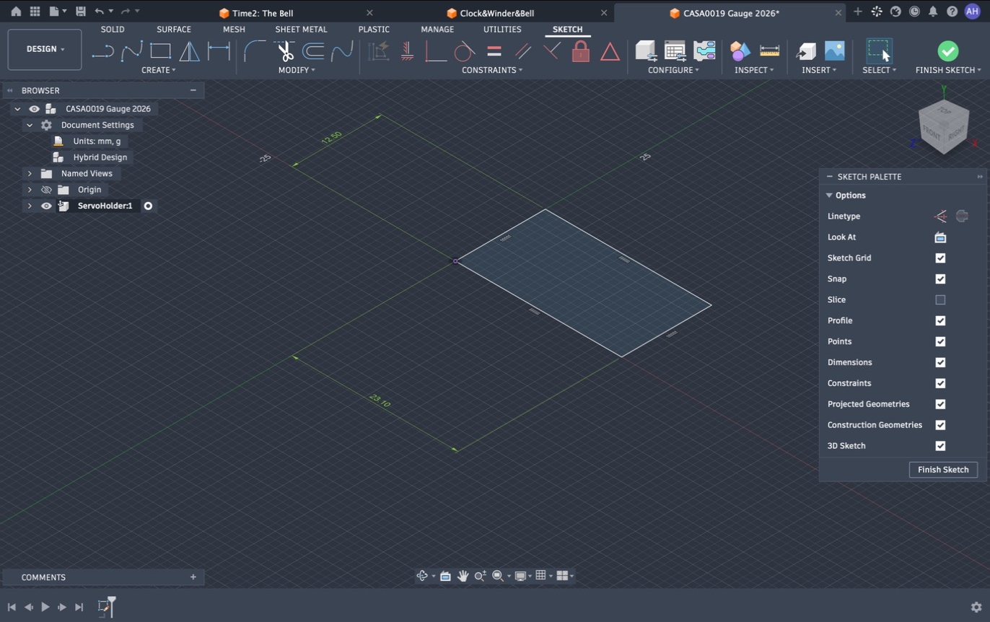Open the Data Panel grid icon
The height and width of the screenshot is (622, 990).
35,12
